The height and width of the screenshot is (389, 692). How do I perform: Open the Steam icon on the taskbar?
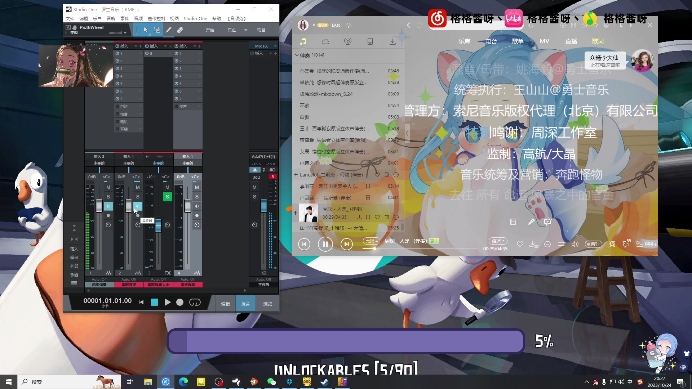(x=324, y=382)
